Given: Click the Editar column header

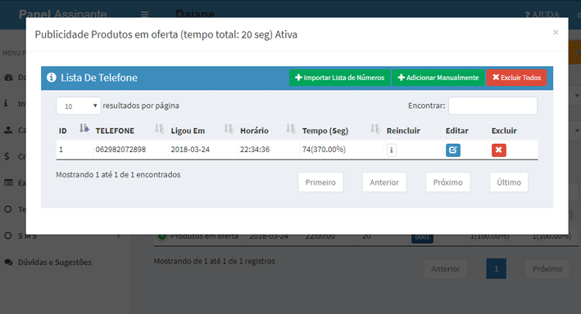Looking at the screenshot, I should coord(457,131).
